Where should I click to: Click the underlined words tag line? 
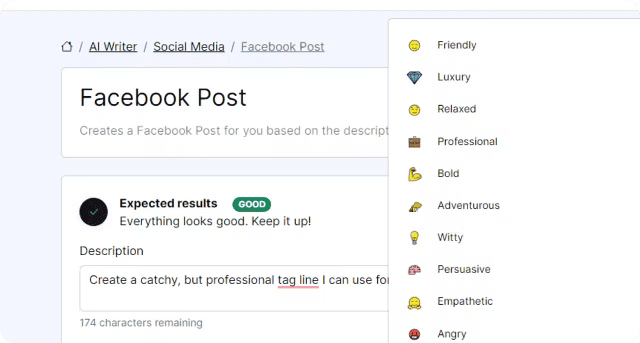[298, 281]
